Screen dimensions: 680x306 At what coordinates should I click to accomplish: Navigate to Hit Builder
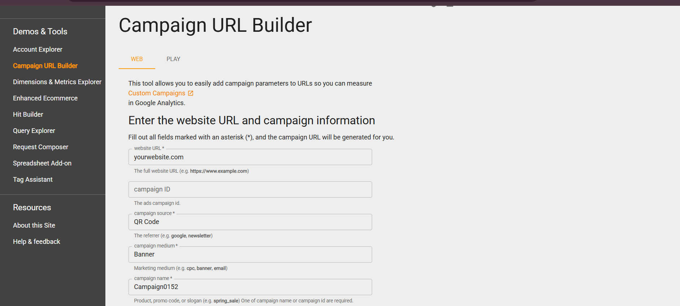click(28, 114)
